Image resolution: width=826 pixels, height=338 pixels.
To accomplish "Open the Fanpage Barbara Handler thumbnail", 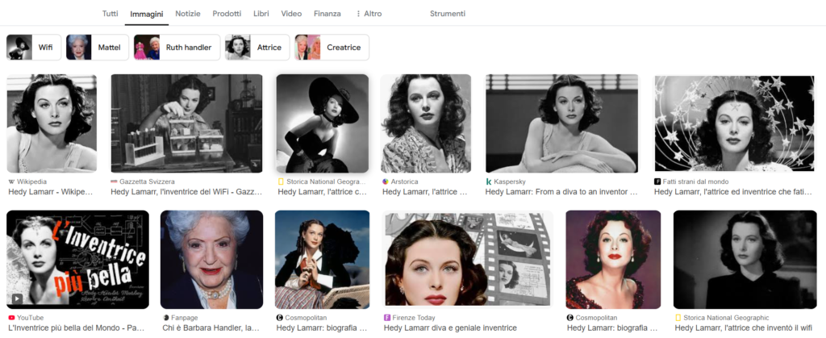I will click(x=212, y=260).
